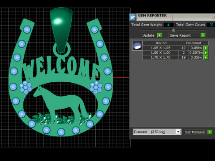Screen dimensions: 215x161
Task: Click the green arrow in the 1.00 X 1.00 row
Action: [206, 53]
